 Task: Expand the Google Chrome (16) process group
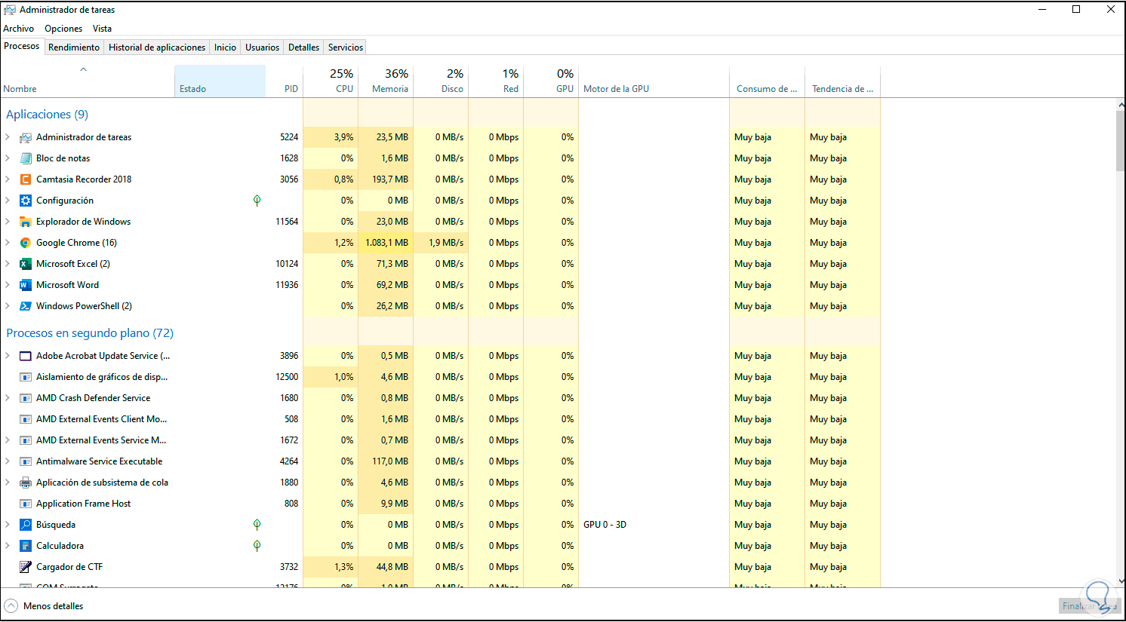coord(8,243)
